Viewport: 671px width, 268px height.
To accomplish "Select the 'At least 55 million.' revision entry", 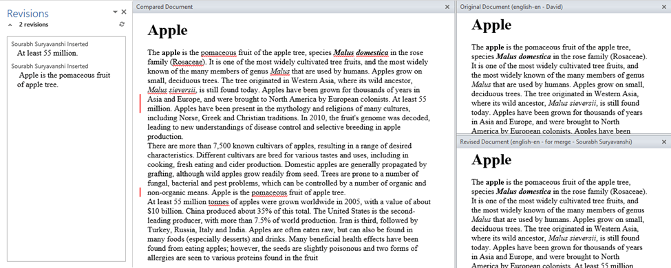I will pos(47,54).
